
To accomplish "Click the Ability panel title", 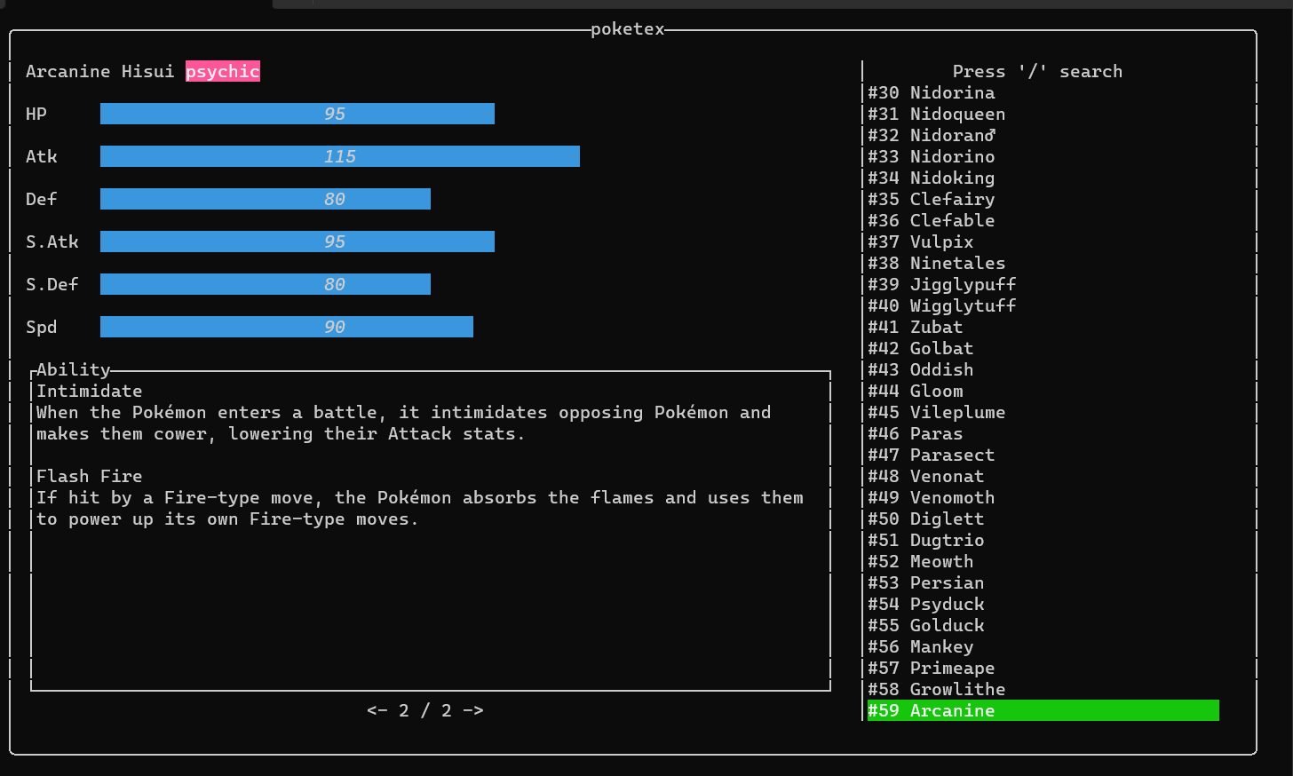I will point(73,369).
